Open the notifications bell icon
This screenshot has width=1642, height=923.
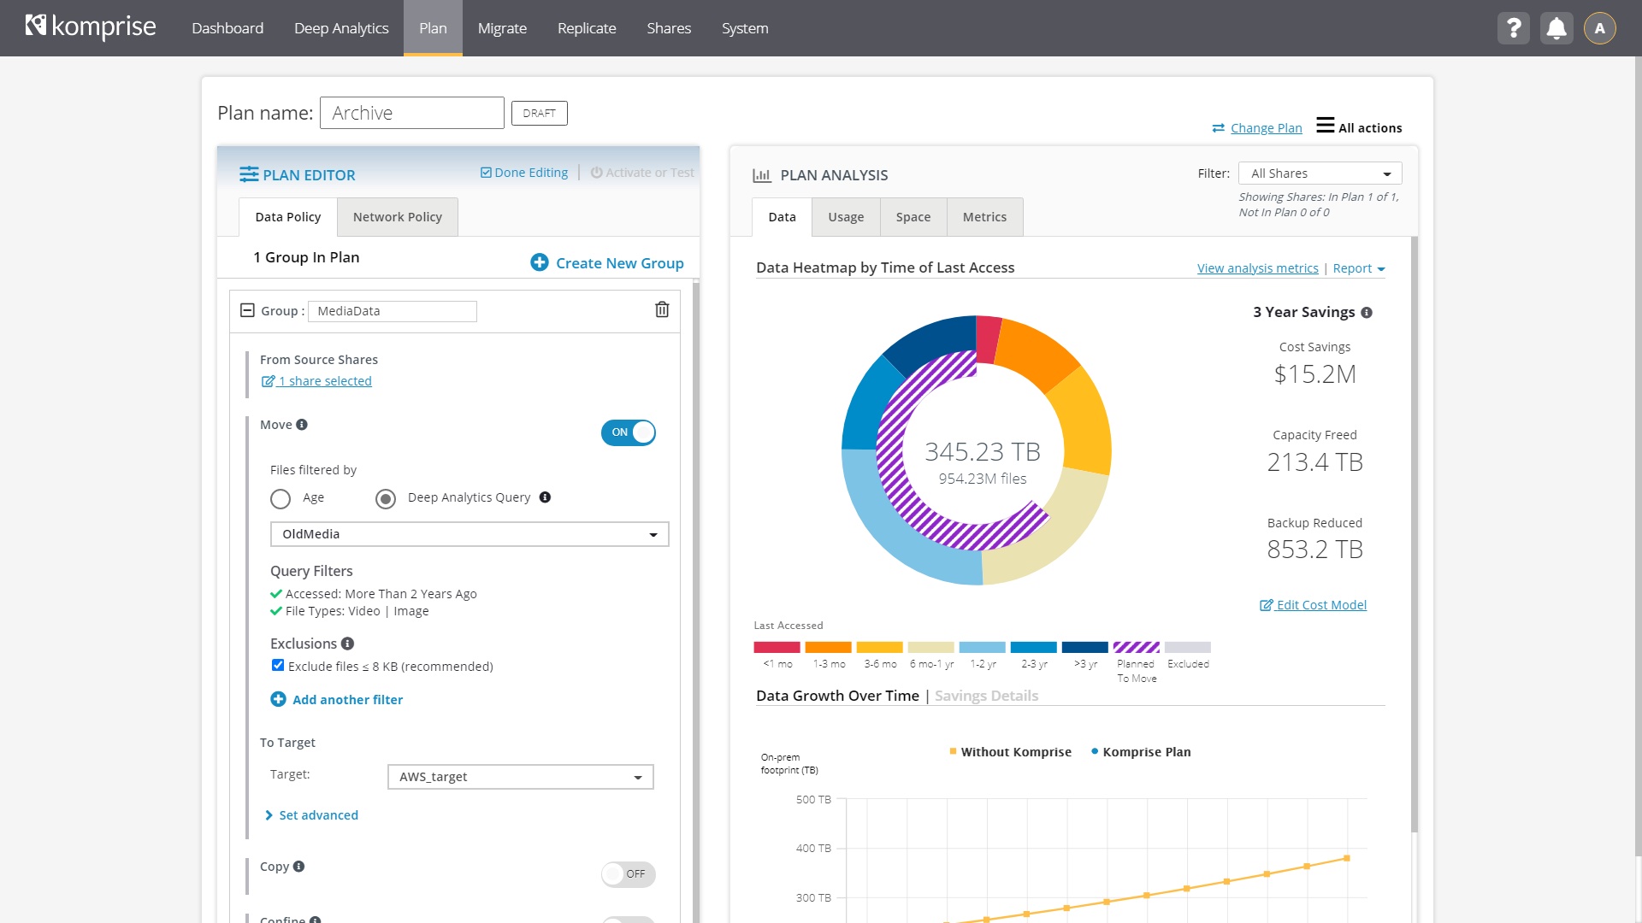point(1556,28)
